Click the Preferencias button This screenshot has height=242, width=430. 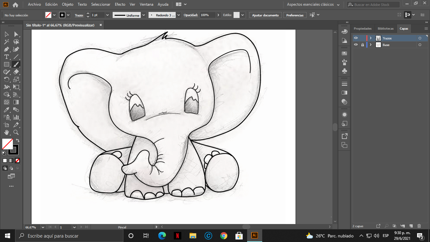[x=295, y=15]
